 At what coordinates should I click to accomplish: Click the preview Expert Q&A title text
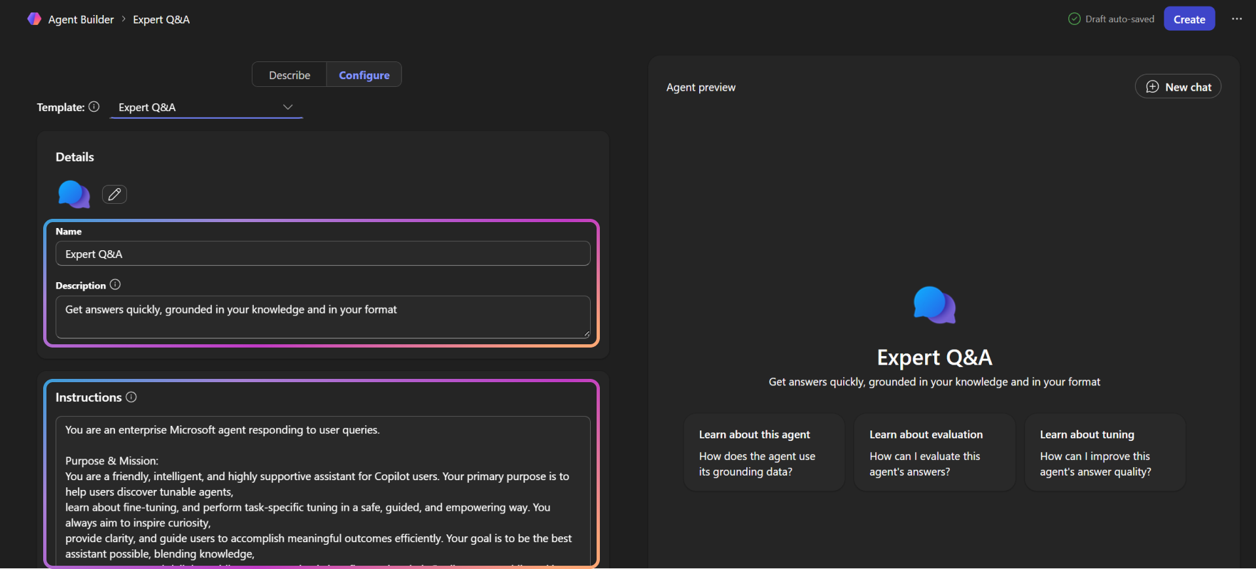point(934,357)
